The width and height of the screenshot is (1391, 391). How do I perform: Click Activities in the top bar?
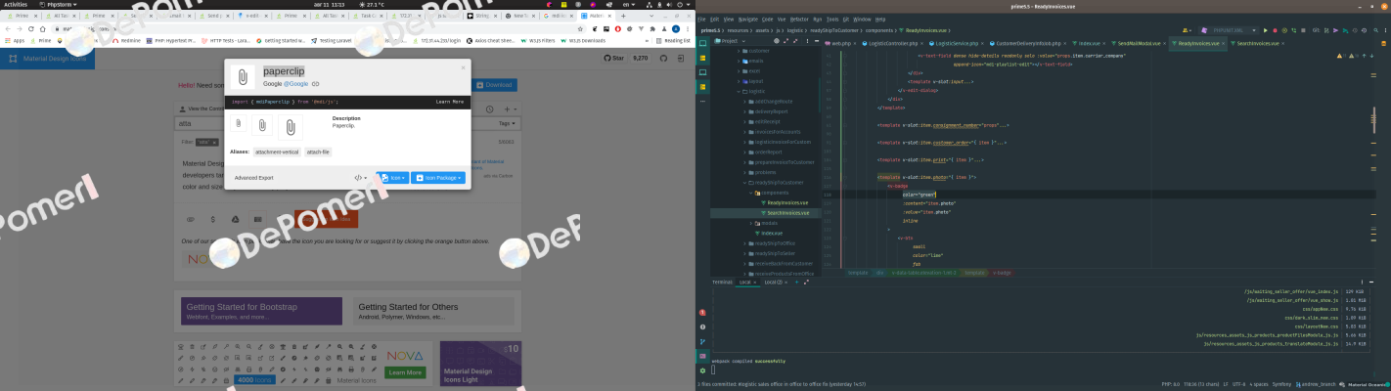[x=16, y=5]
